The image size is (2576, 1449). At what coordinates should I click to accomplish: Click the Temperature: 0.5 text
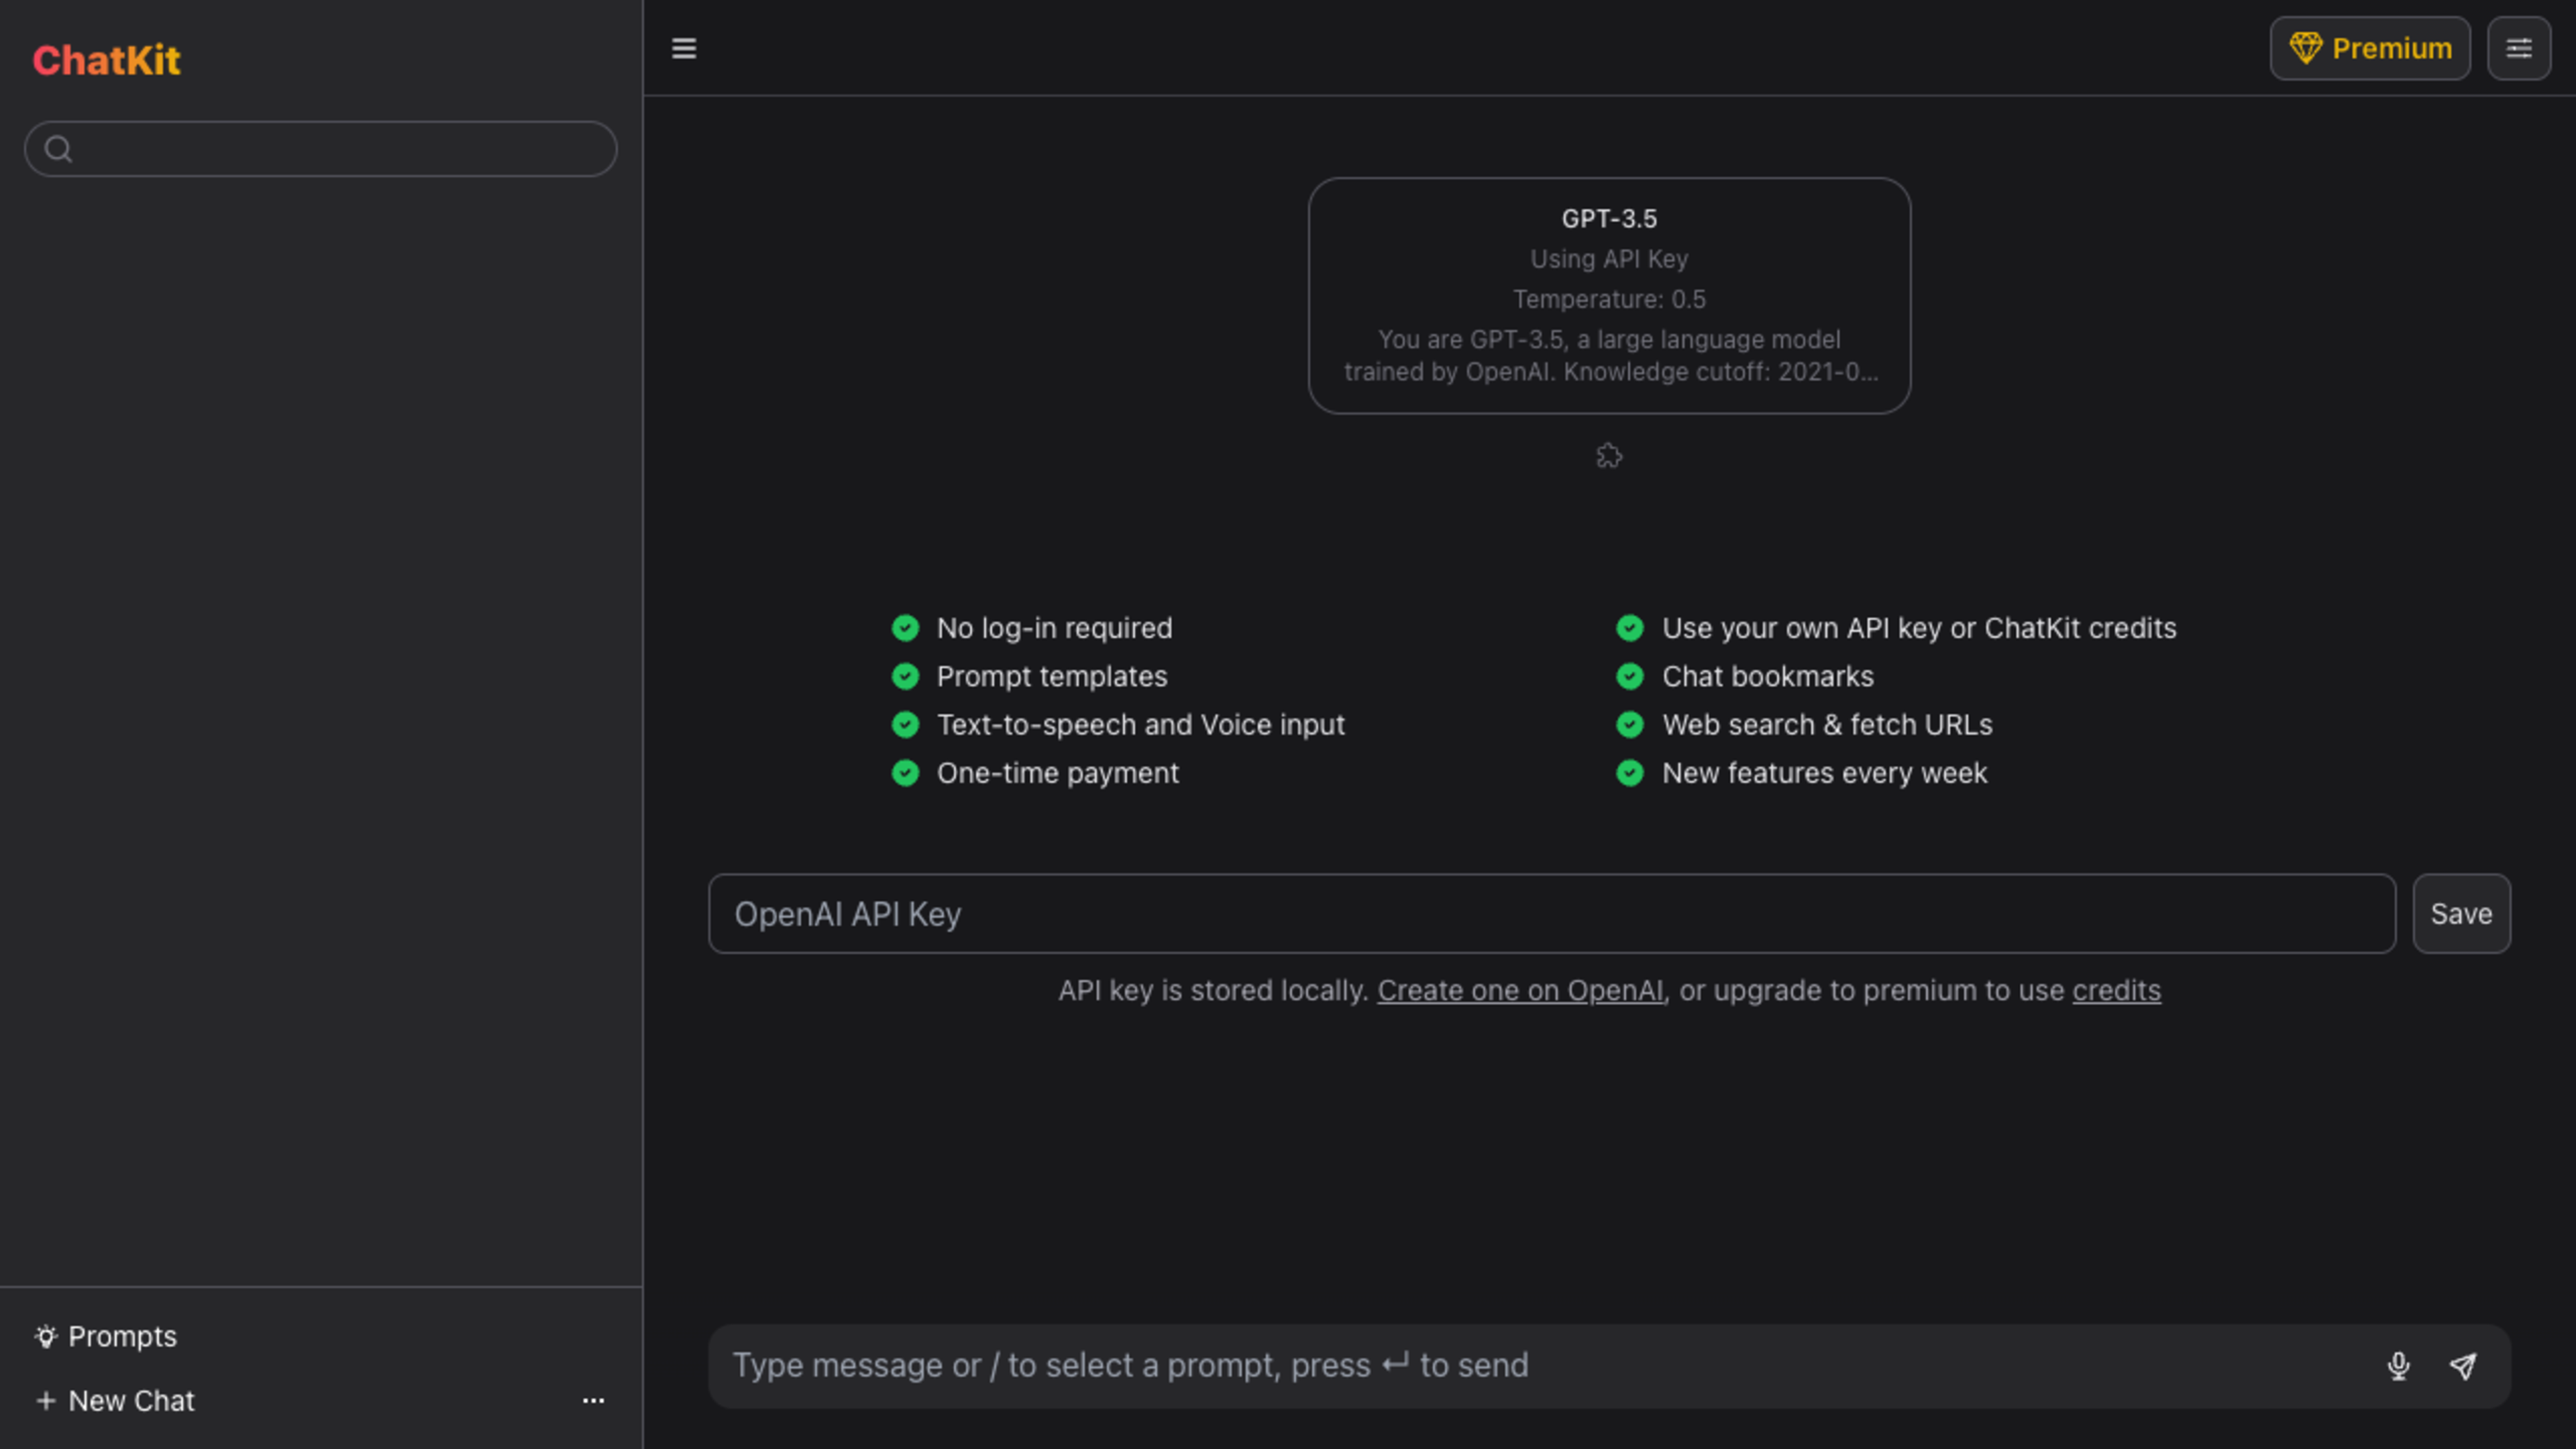click(1609, 299)
